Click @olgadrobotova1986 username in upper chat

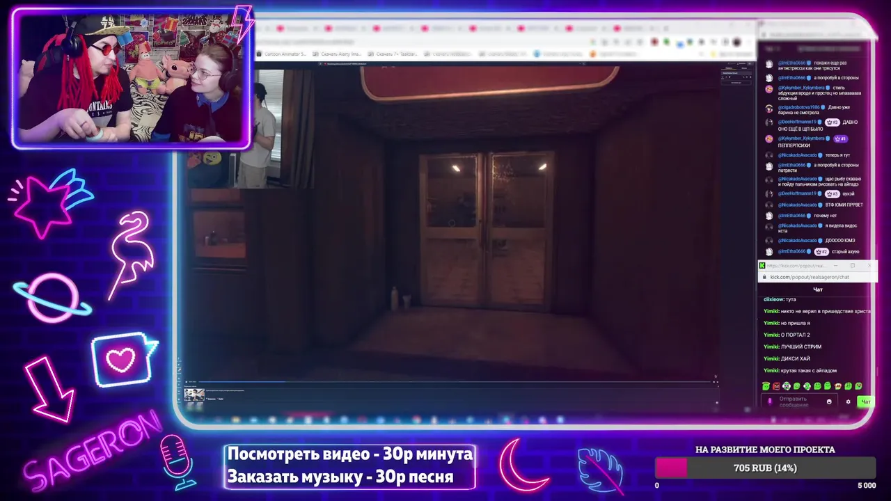click(x=798, y=108)
